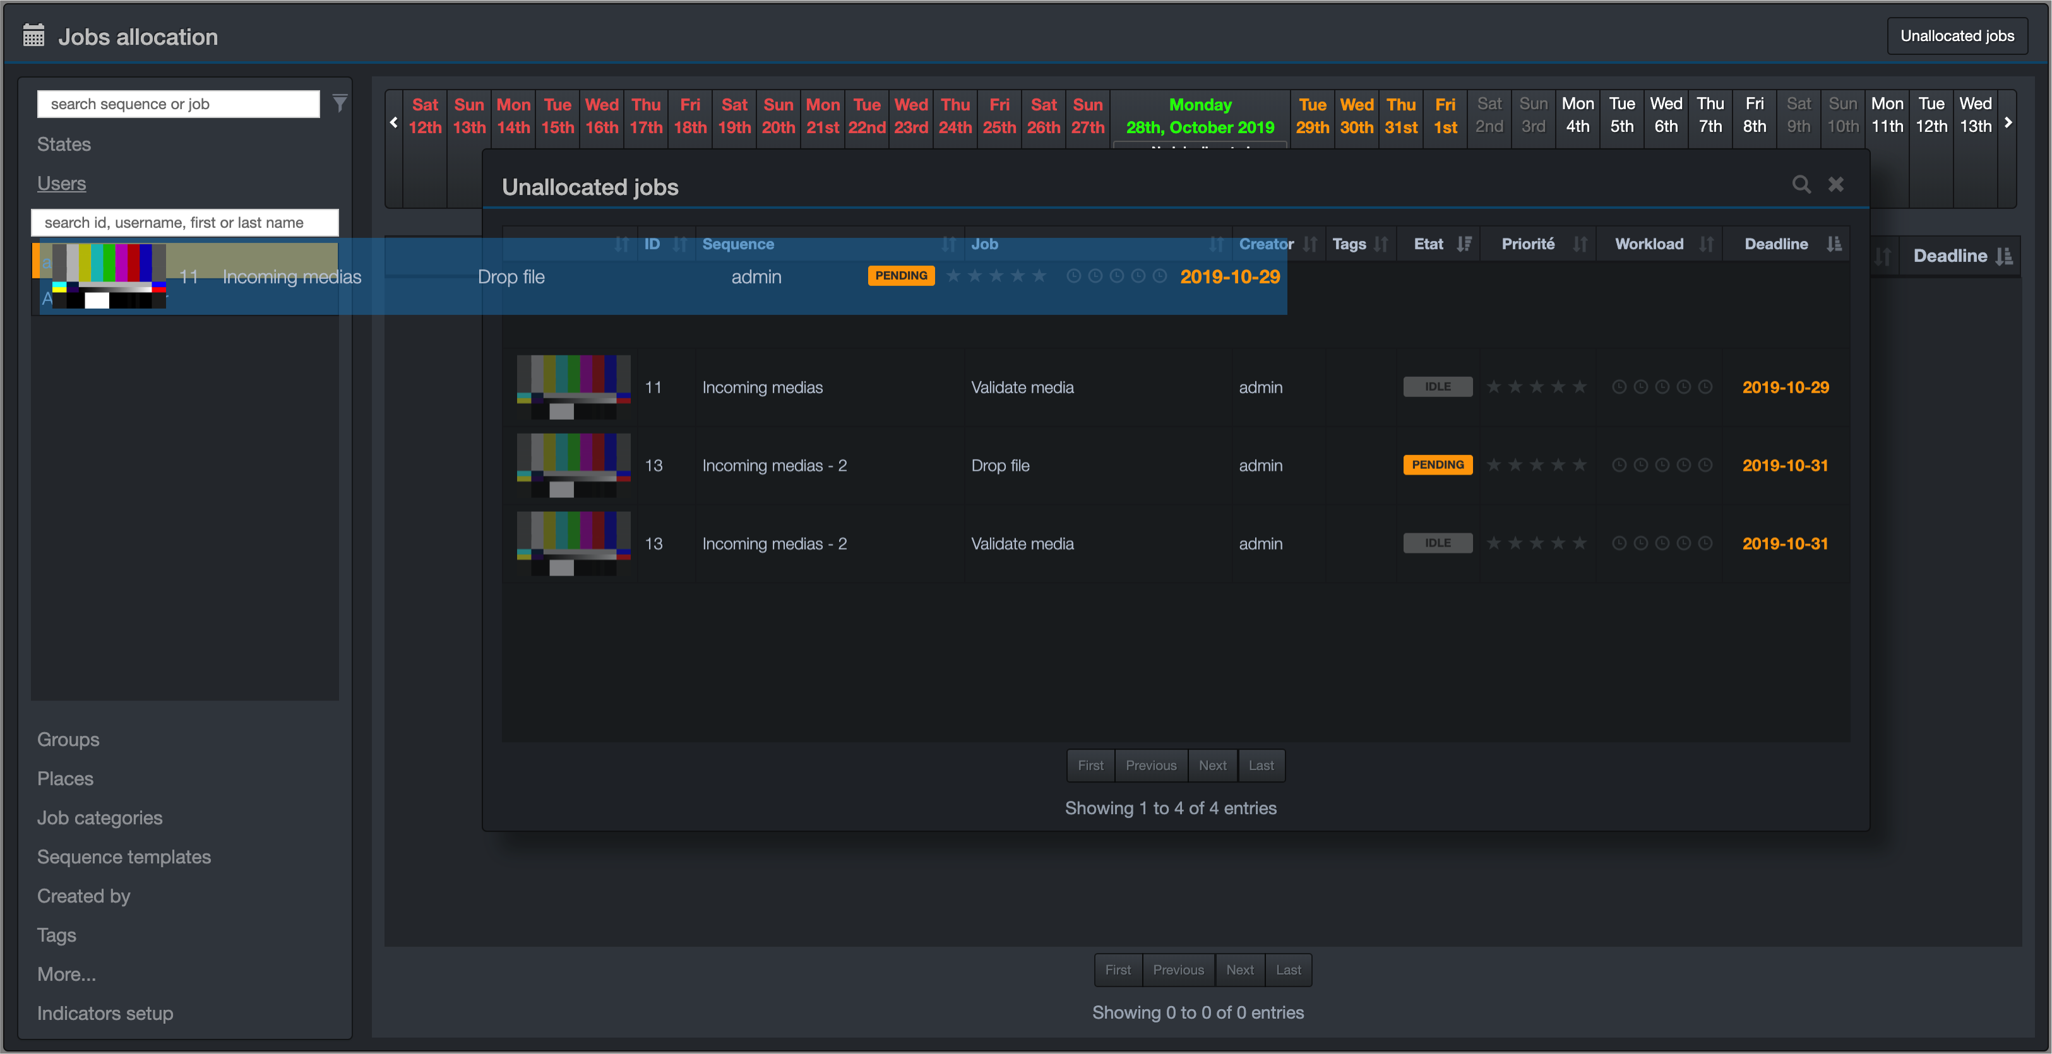Click Next in bottom main pagination

1239,969
